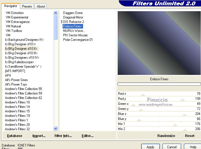Select Andrew's Filters 19
The width and height of the screenshot is (201, 149).
pyautogui.click(x=17, y=116)
